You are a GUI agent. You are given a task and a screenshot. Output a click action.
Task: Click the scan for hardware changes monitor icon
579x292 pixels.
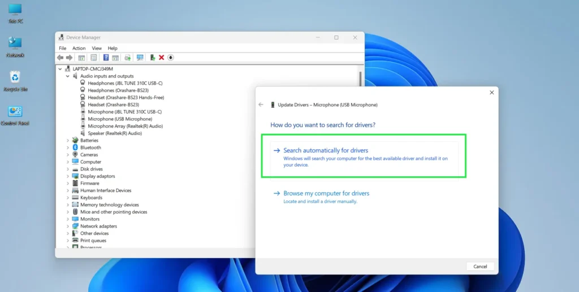click(140, 58)
